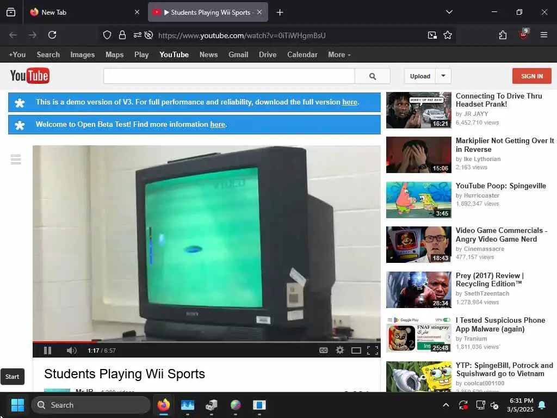Go back in browser history

point(13,35)
